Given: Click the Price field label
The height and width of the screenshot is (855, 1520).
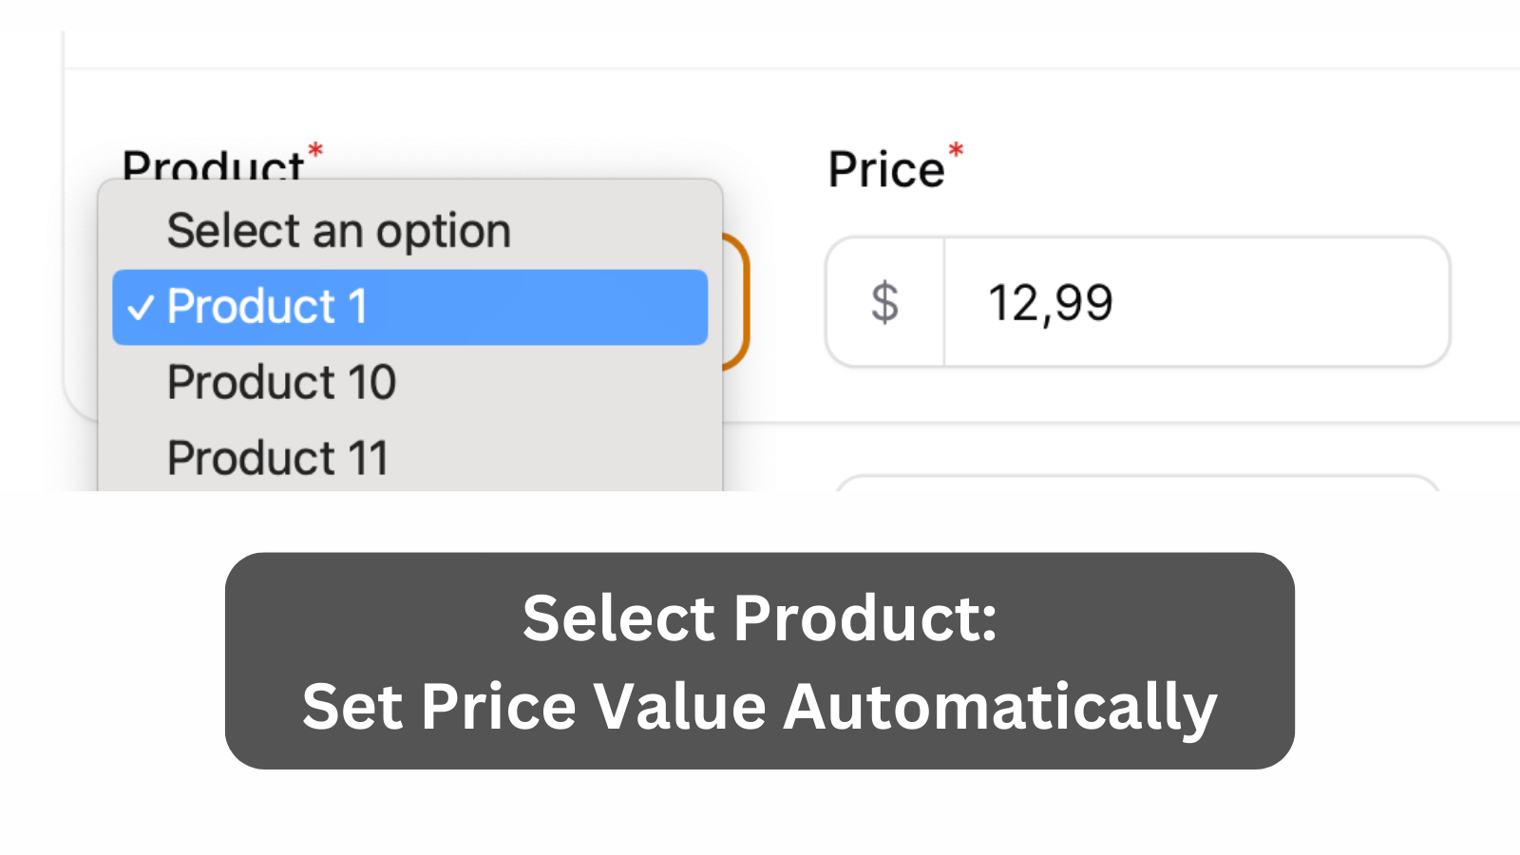Looking at the screenshot, I should coord(886,170).
